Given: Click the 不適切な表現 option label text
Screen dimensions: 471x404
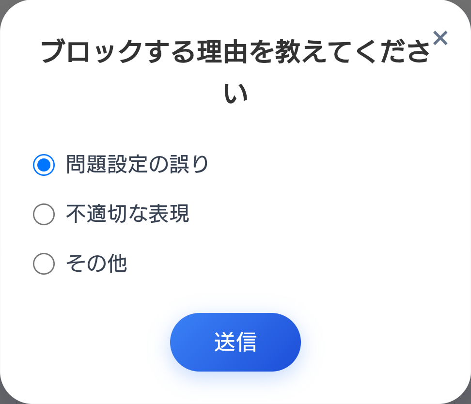Looking at the screenshot, I should tap(128, 215).
